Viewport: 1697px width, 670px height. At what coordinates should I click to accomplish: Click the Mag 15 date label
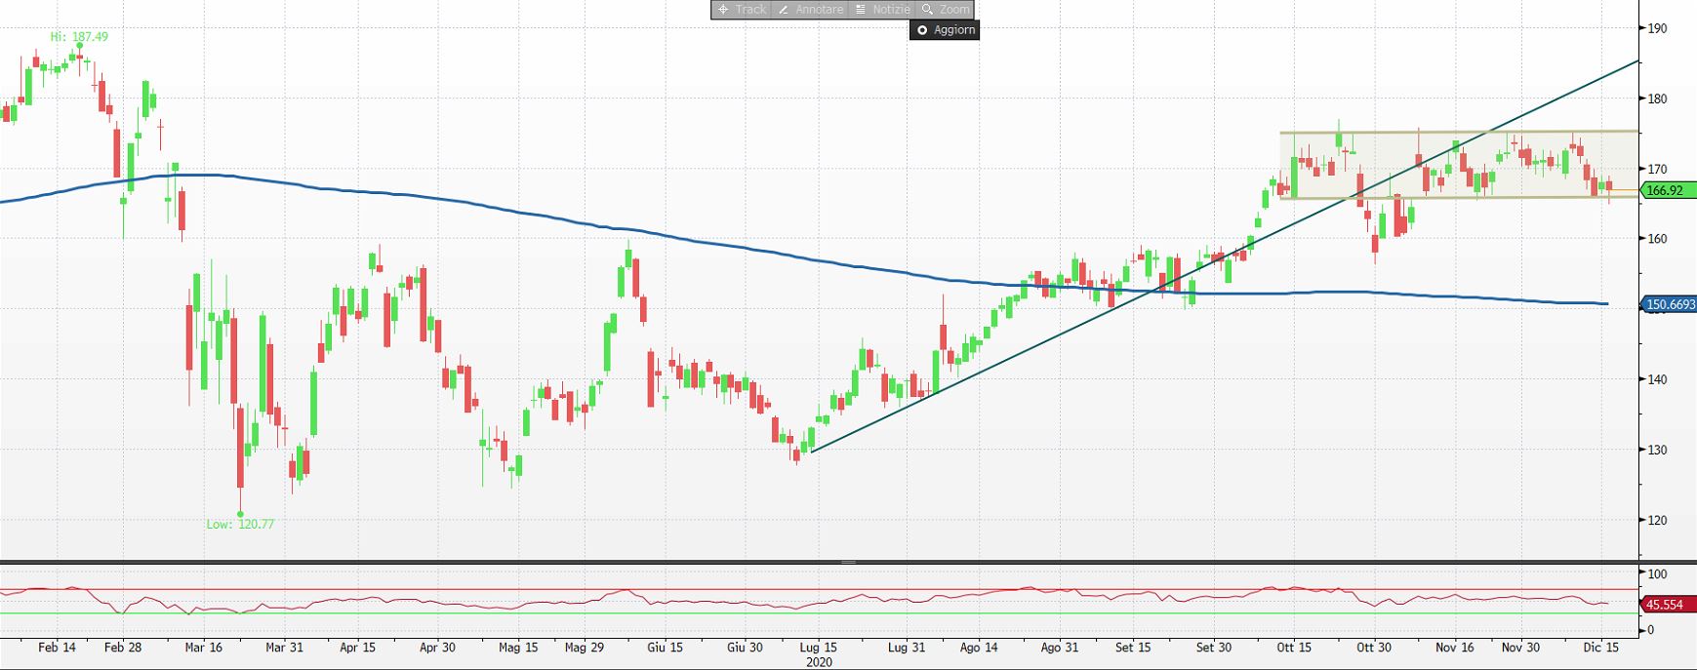point(518,648)
